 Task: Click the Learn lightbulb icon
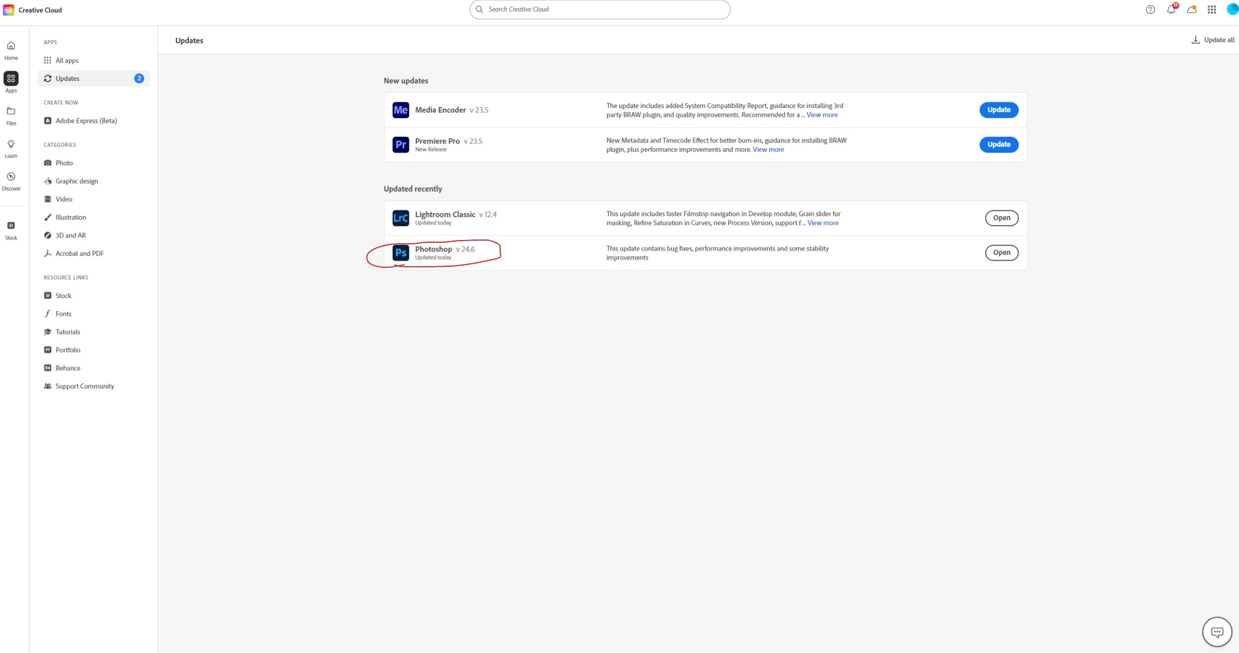11,148
